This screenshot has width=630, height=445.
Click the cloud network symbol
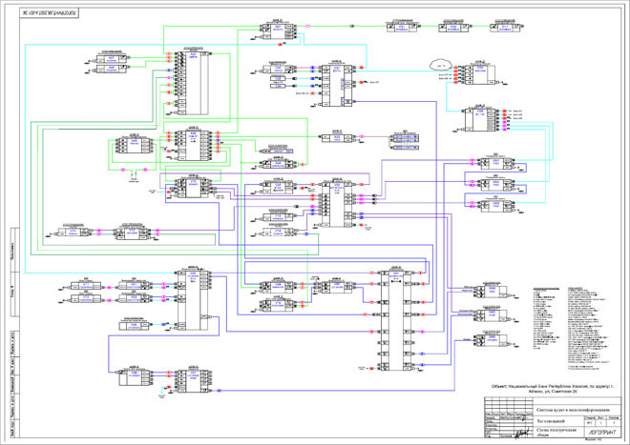pyautogui.click(x=441, y=66)
